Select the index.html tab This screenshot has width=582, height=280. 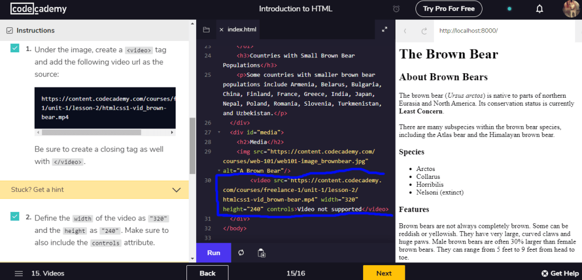coord(238,30)
